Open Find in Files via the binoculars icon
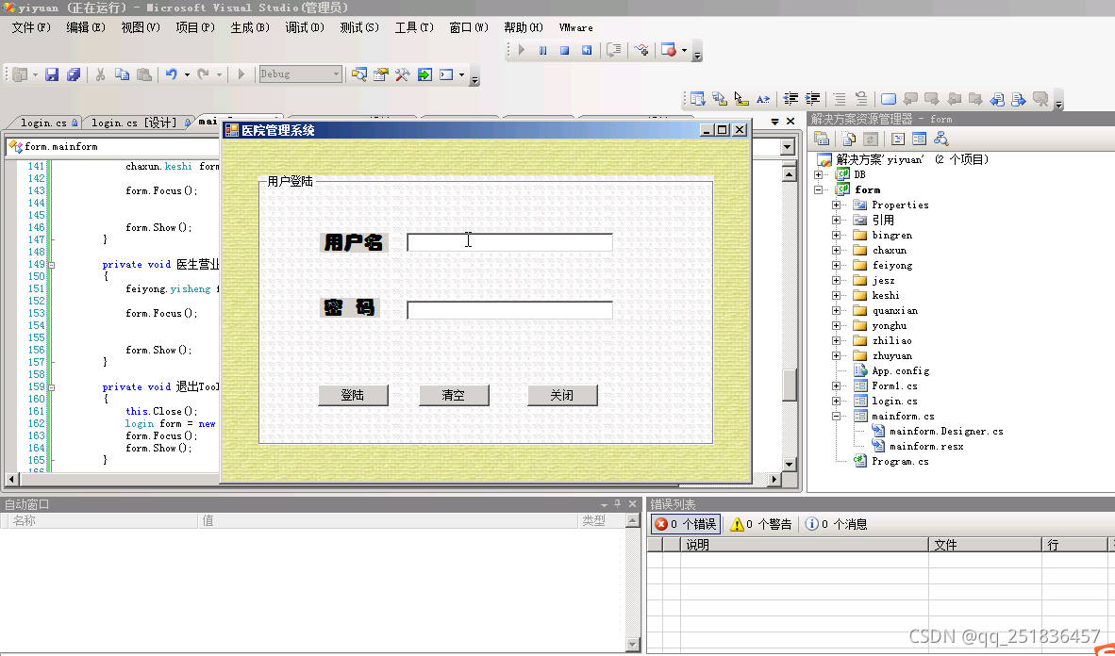Screen dimensions: 1115x656 coord(359,74)
